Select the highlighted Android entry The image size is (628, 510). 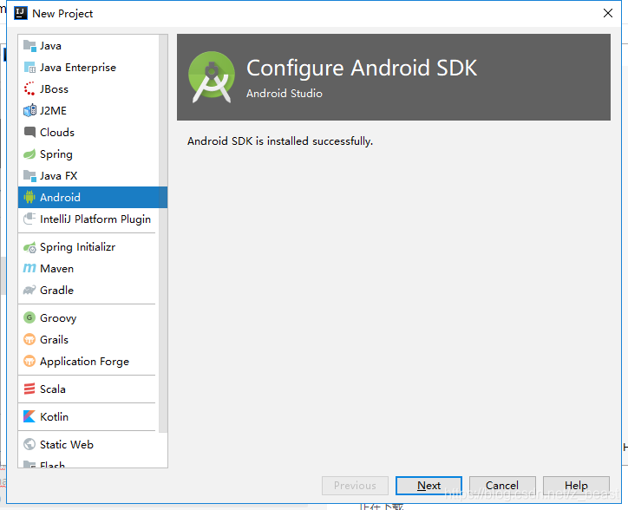coord(93,198)
